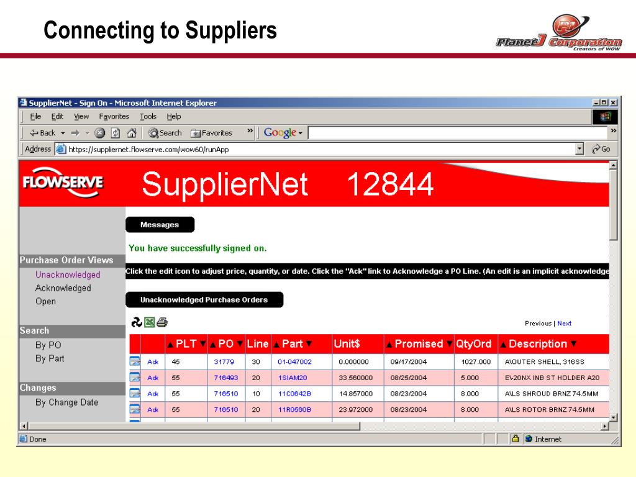Click Ack link for part 1SIAM20
636x477 pixels.
tap(153, 378)
